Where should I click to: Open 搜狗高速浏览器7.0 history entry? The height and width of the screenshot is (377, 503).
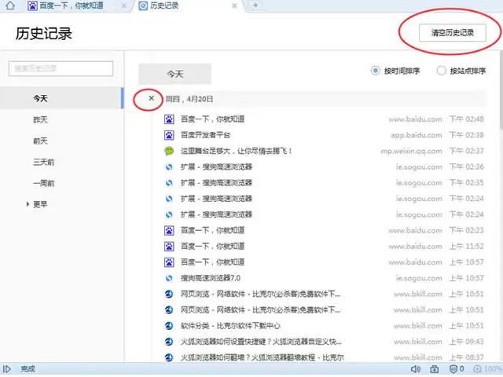click(211, 278)
